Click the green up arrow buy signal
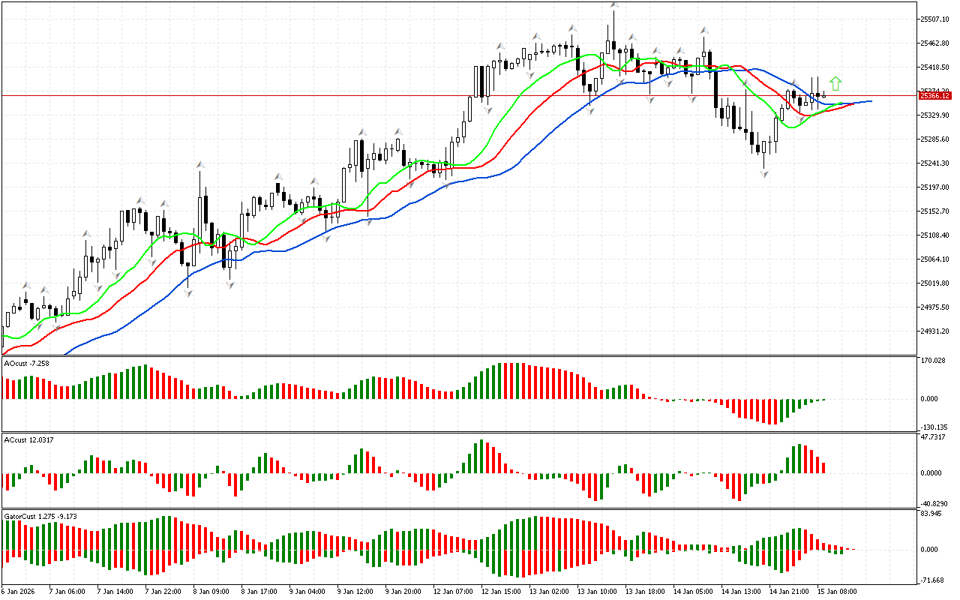The width and height of the screenshot is (960, 600). pyautogui.click(x=835, y=83)
